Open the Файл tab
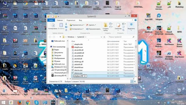 51,20
